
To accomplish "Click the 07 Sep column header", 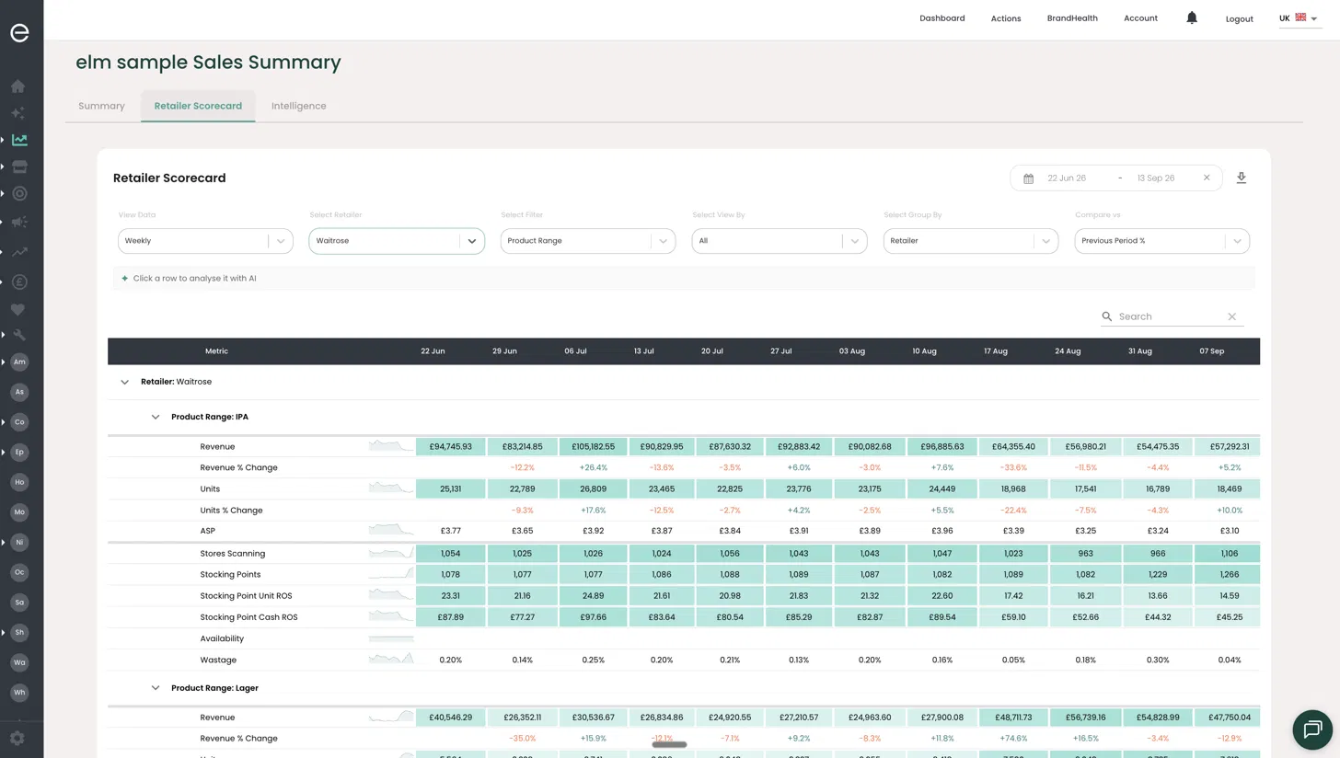I will click(1212, 351).
